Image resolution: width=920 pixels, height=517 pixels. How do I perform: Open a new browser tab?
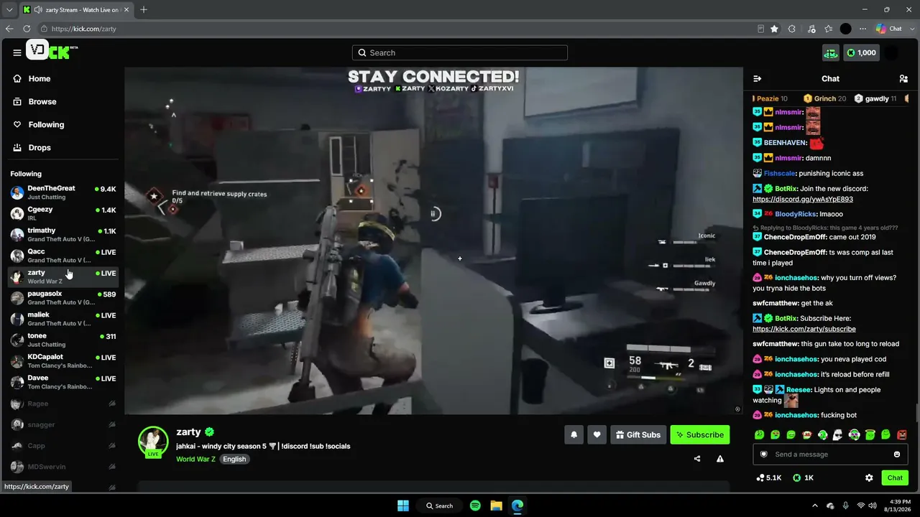click(144, 9)
